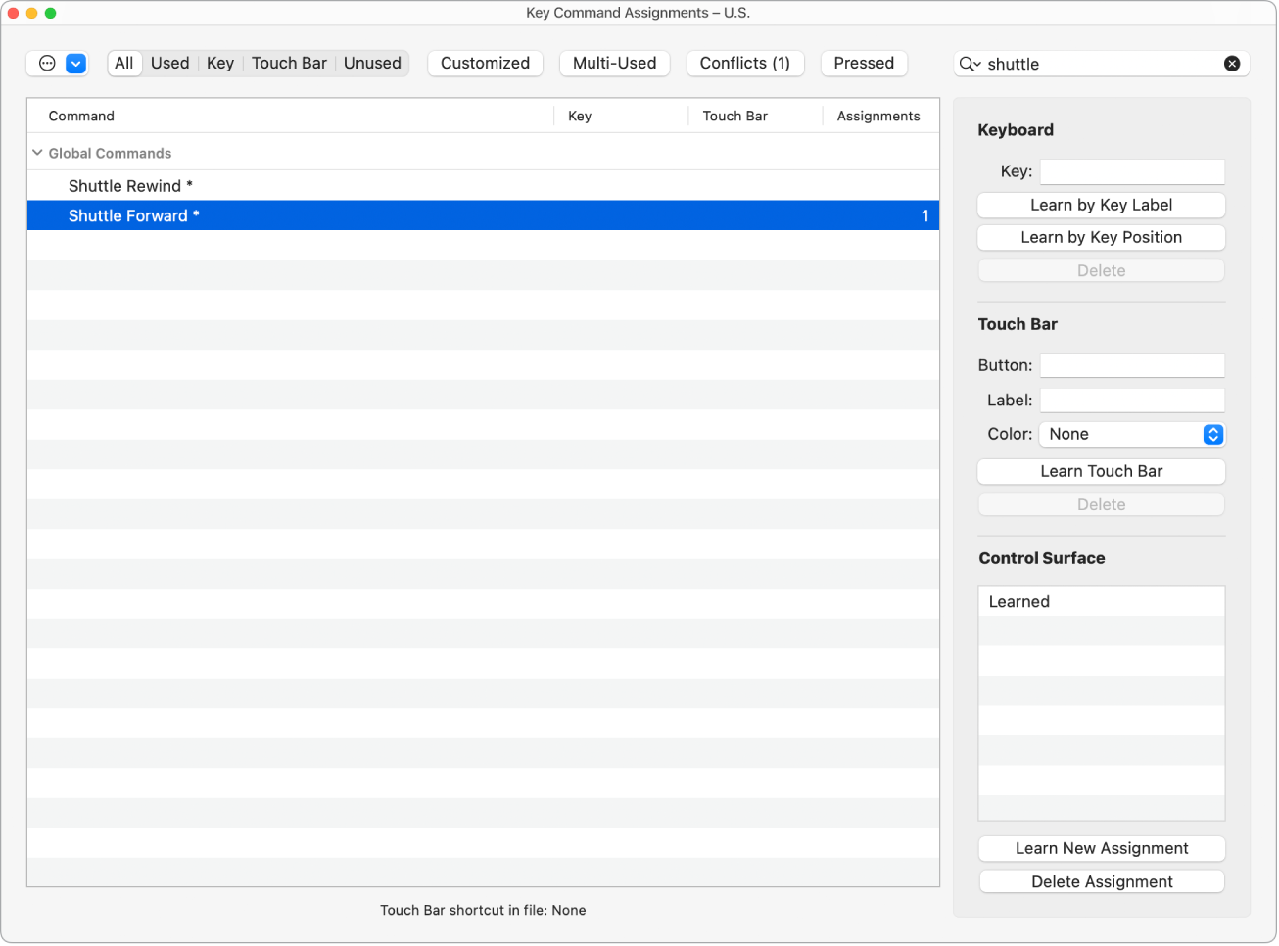The image size is (1279, 946).
Task: Open the search magnifier options
Action: pos(970,64)
